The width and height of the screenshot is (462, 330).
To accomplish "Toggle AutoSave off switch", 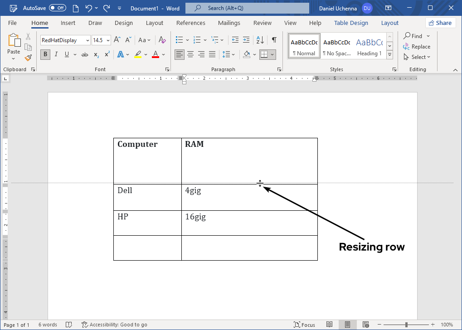I will click(58, 8).
